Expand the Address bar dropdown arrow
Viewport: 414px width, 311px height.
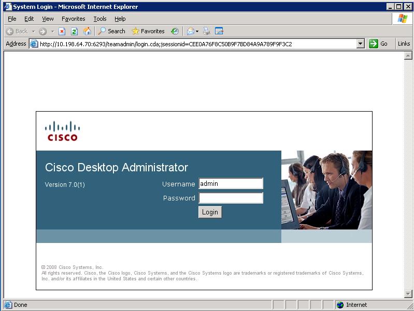click(361, 44)
